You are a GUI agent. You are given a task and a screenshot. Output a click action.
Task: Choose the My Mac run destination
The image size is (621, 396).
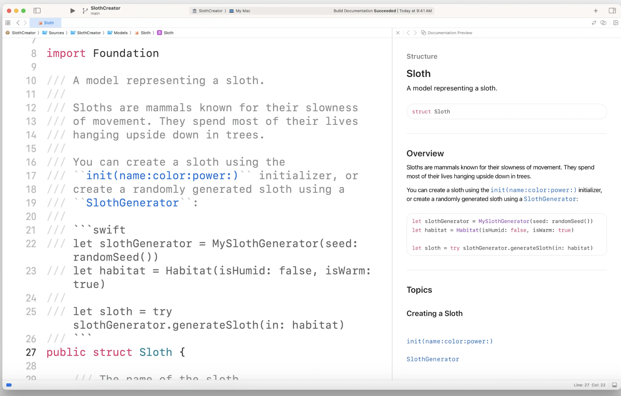[240, 11]
